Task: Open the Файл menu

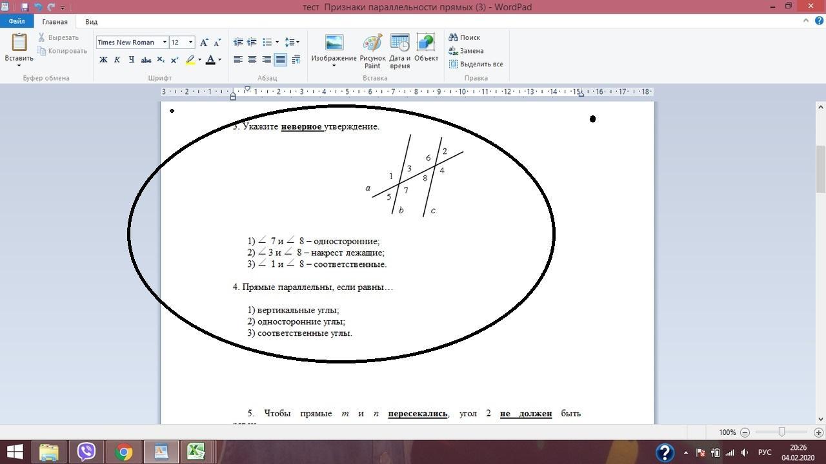Action: (17, 21)
